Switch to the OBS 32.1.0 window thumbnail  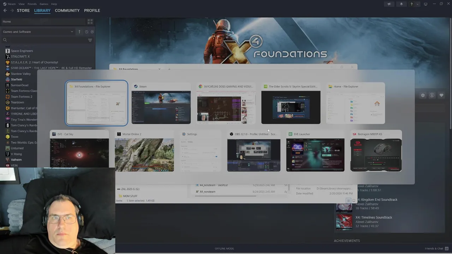pos(254,151)
